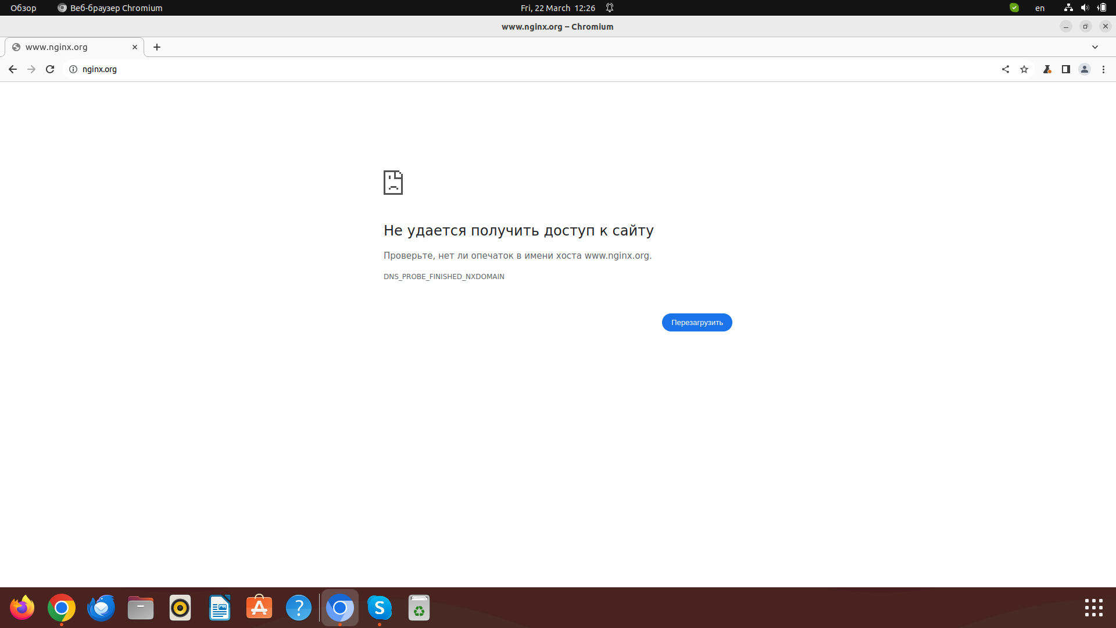Switch the en keyboard layout indicator
Screen dimensions: 1116x628
tap(1040, 8)
